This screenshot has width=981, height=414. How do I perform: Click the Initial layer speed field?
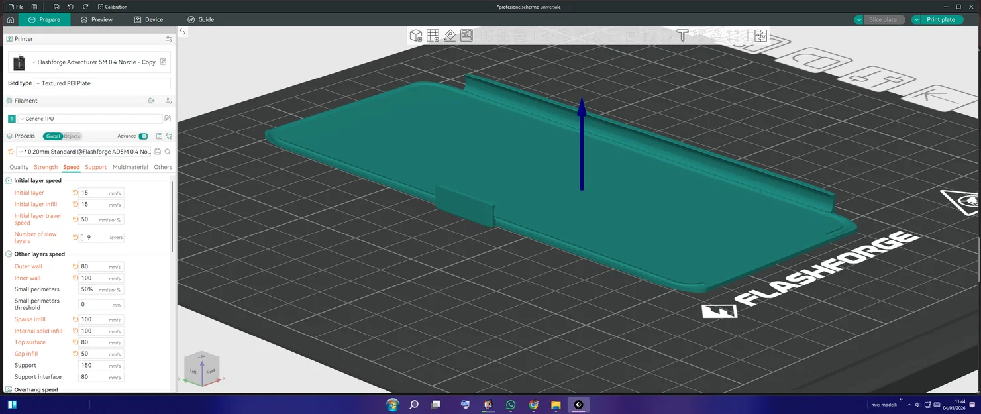pos(101,193)
